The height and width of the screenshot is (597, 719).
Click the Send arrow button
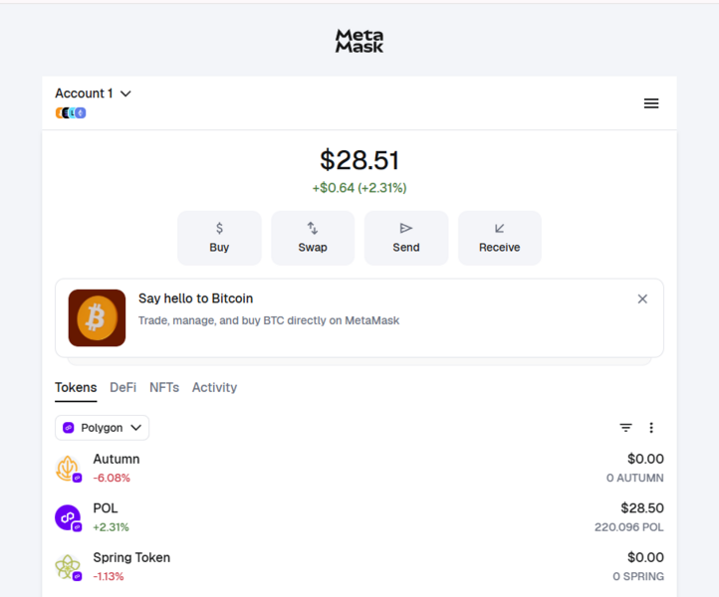pos(406,238)
